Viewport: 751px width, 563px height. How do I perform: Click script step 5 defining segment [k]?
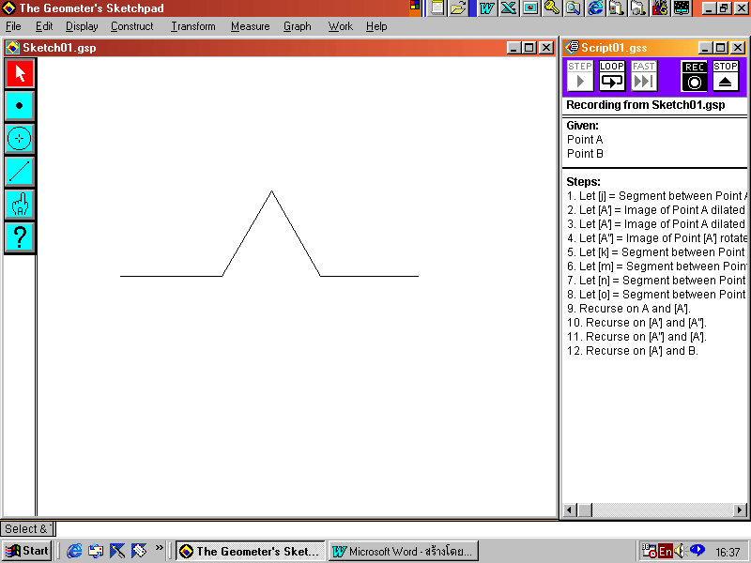pyautogui.click(x=656, y=252)
